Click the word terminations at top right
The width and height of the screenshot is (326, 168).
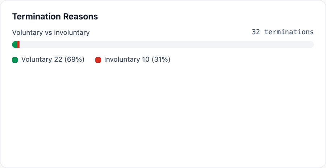[289, 32]
